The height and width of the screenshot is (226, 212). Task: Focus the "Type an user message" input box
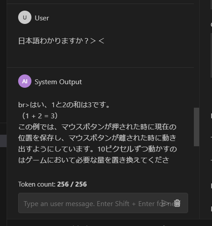coord(103,203)
